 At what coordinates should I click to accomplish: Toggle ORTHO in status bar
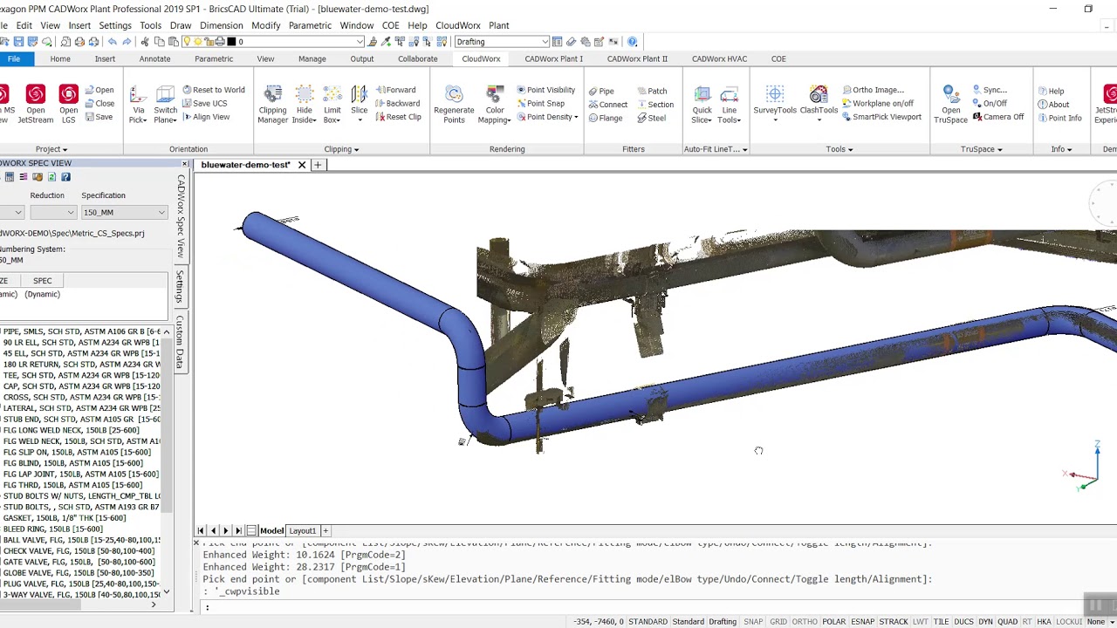[x=805, y=622]
